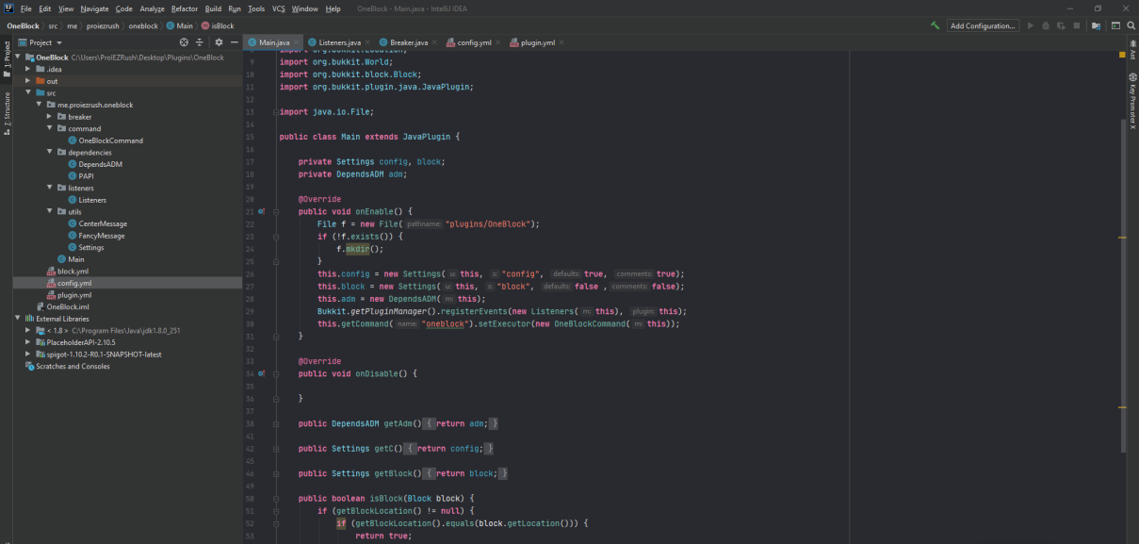1139x544 pixels.
Task: Open the File menu
Action: [x=26, y=8]
